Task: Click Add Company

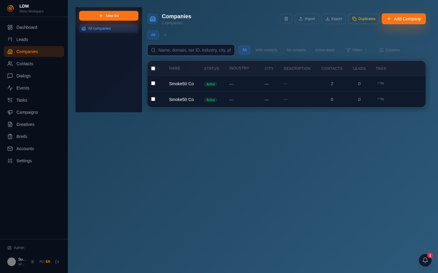Action: pos(404,19)
